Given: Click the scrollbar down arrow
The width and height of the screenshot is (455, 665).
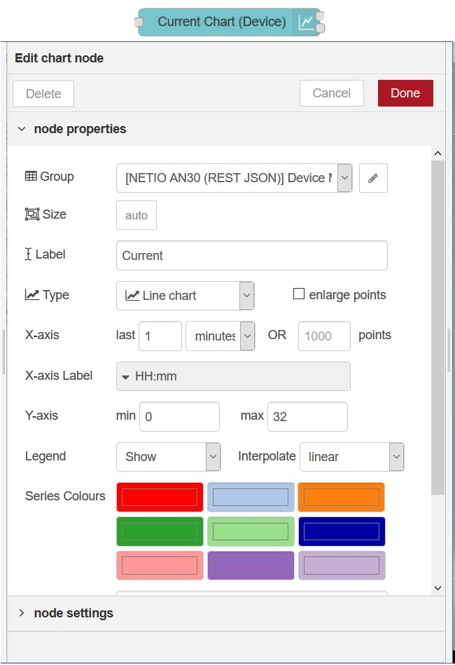Looking at the screenshot, I should (438, 588).
